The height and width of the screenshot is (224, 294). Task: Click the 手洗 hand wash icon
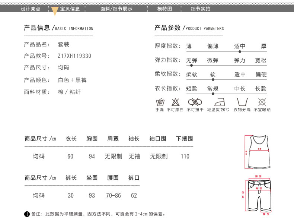click(160, 102)
